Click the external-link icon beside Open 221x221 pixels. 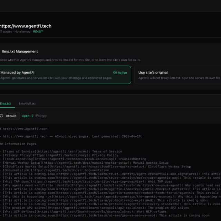tap(32, 116)
